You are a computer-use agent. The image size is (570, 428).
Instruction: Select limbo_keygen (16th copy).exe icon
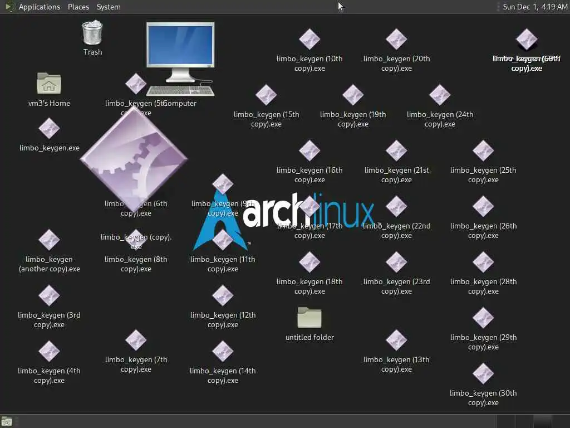(x=309, y=150)
